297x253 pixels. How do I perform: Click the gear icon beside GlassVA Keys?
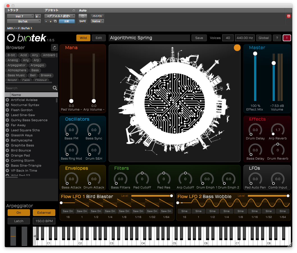pyautogui.click(x=7, y=135)
